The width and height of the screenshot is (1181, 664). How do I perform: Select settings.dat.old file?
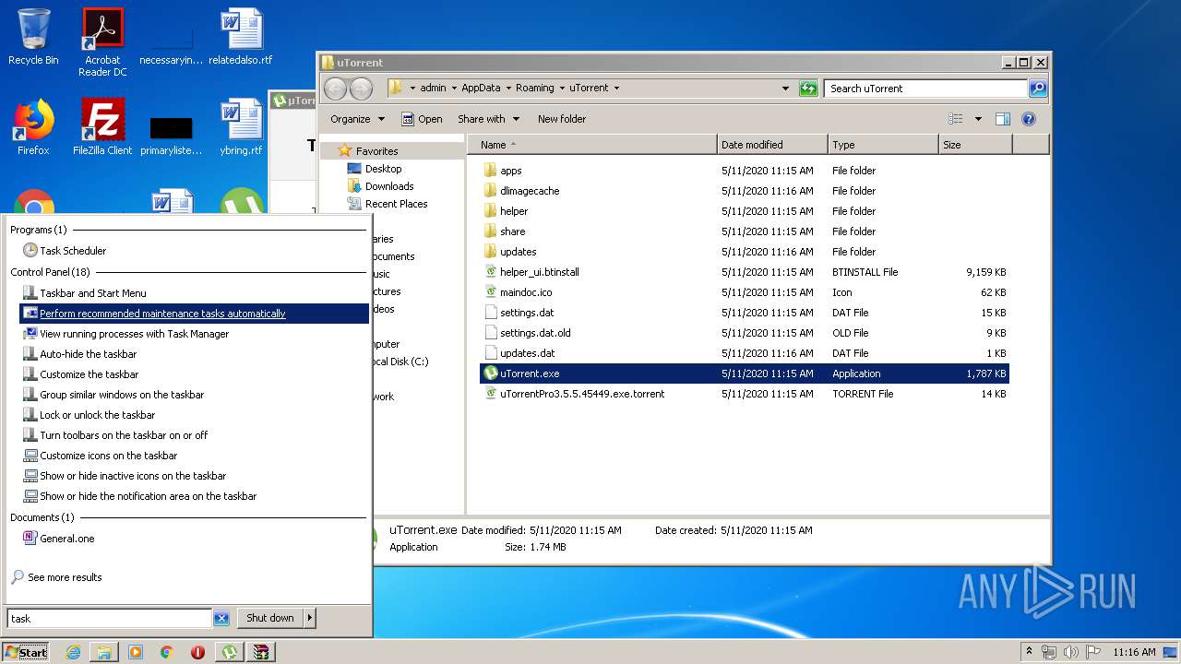pyautogui.click(x=745, y=333)
